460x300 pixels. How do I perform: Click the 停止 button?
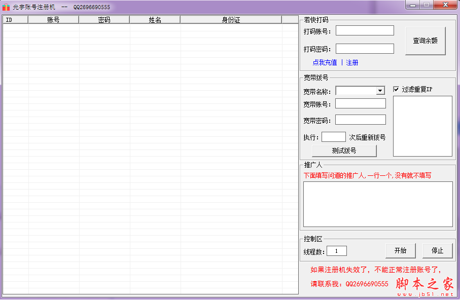point(437,250)
